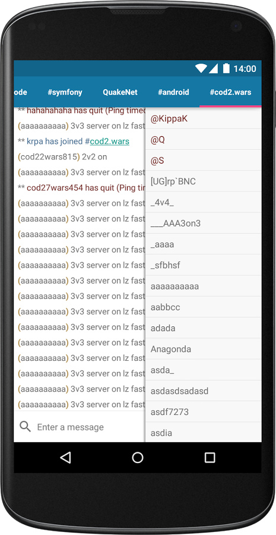Viewport: 276px width, 535px height.
Task: Tap the Wi-Fi status icon
Action: 201,68
